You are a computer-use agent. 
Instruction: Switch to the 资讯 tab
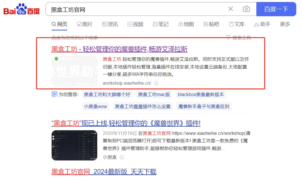[x=110, y=24]
